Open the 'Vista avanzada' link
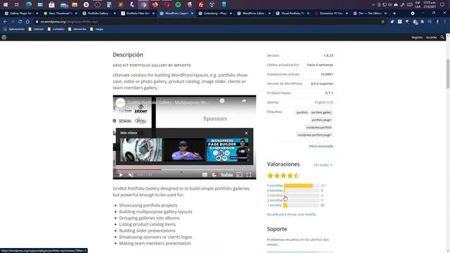450x253 pixels. 321,146
